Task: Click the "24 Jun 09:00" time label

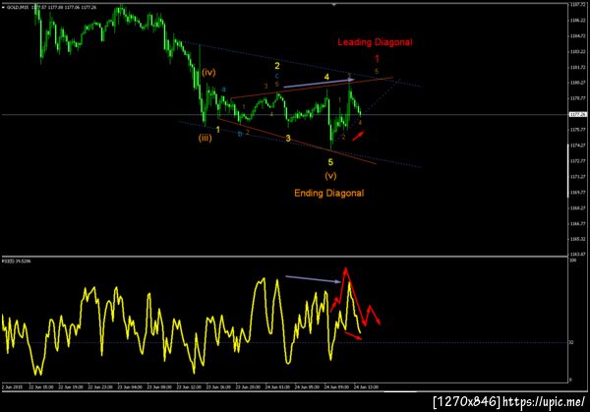Action: (336, 386)
